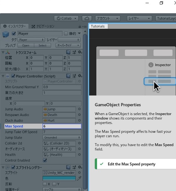Click the Jump Audio object picker circle
Image resolution: width=176 pixels, height=191 pixels.
pyautogui.click(x=79, y=109)
